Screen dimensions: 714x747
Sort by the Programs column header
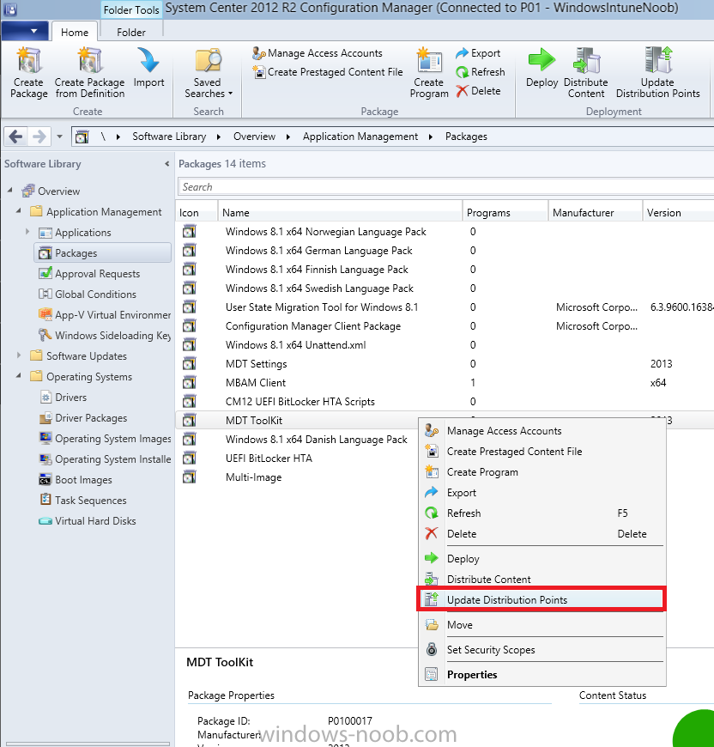[x=505, y=212]
